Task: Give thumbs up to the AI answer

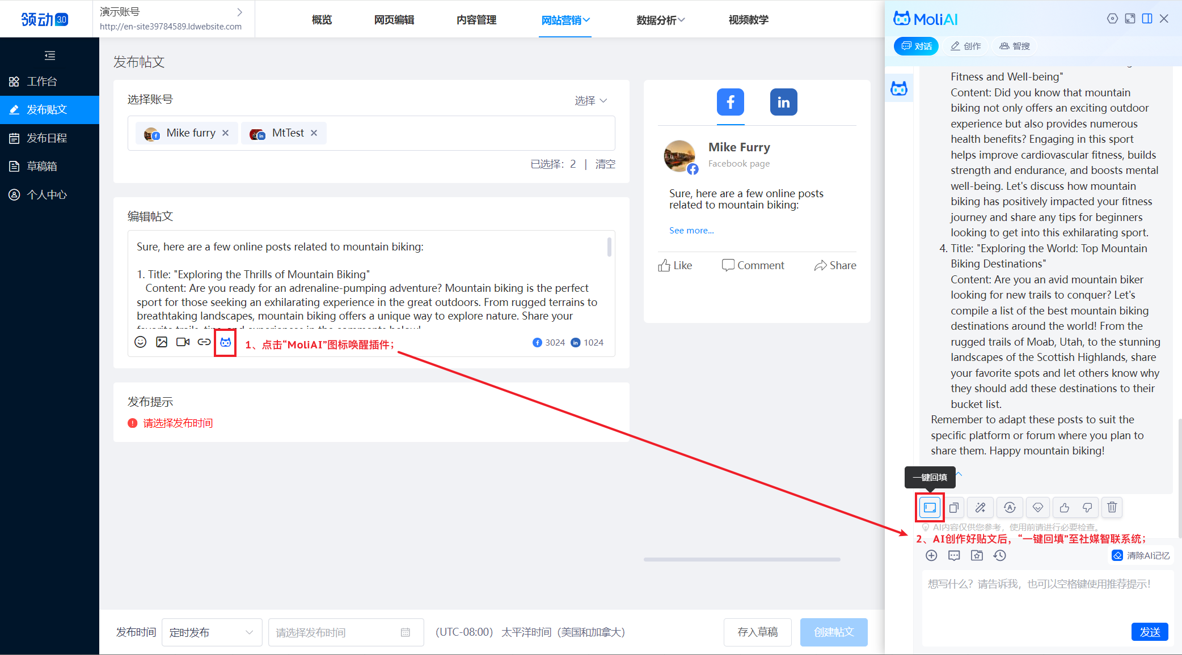Action: tap(1064, 508)
